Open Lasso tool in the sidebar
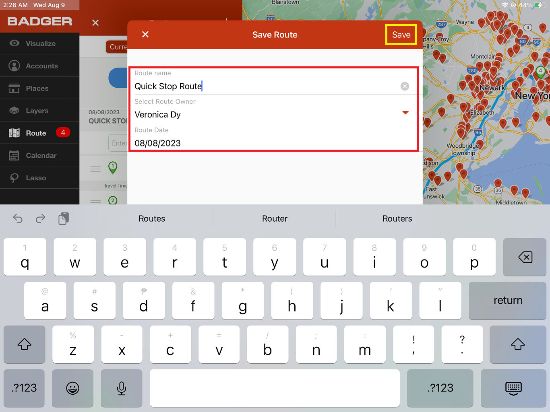 pyautogui.click(x=39, y=178)
